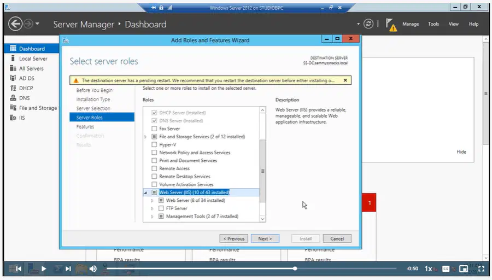Viewport: 492px width, 280px height.
Task: Check Network Policy and Access Services
Action: tap(154, 153)
